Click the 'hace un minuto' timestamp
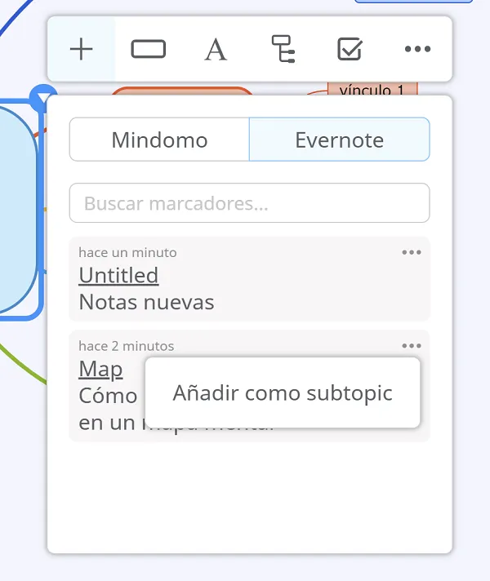Screen dimensions: 490x581 coord(127,252)
